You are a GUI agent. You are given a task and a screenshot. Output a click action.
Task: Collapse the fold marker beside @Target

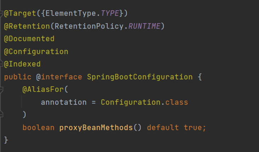pos(1,13)
